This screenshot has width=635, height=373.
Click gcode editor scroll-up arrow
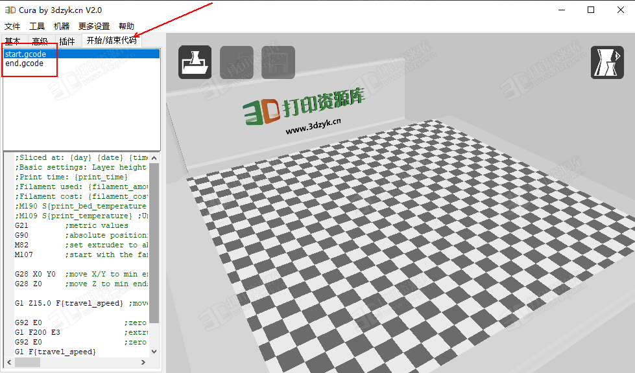point(154,158)
